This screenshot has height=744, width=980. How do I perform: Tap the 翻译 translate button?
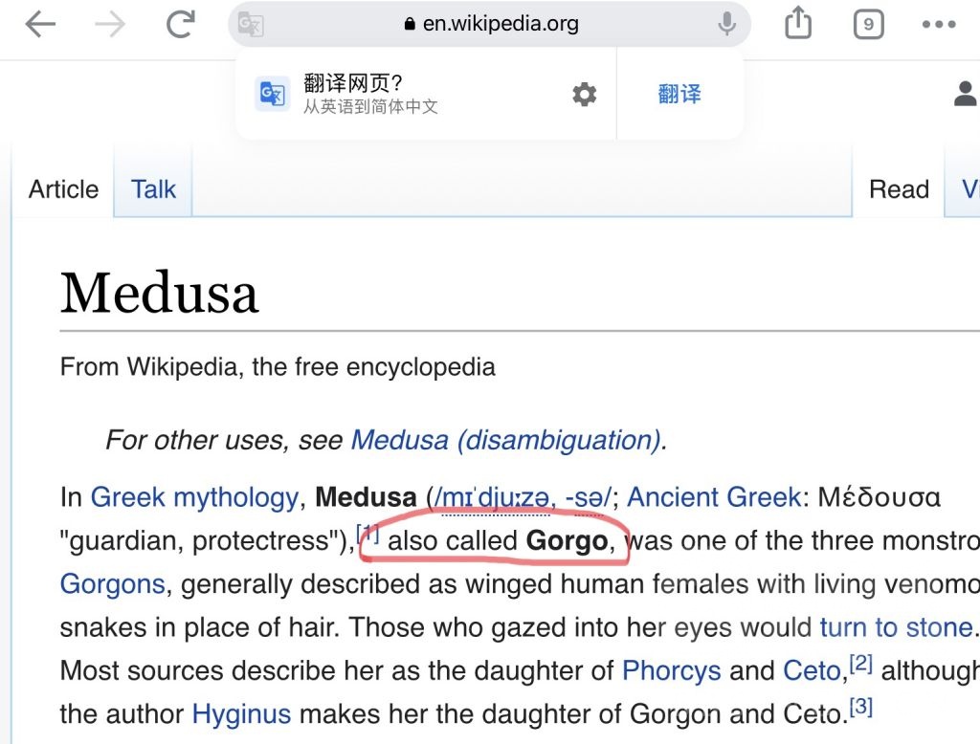679,94
